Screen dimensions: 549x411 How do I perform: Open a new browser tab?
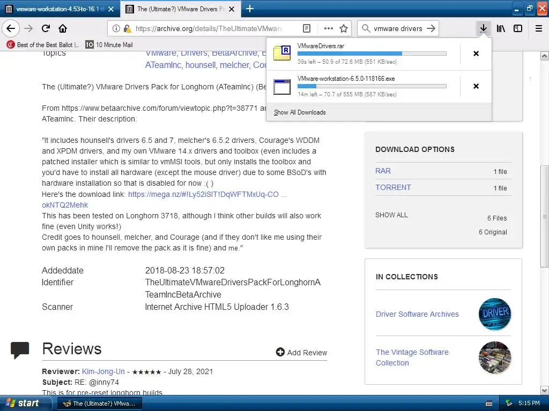click(250, 9)
